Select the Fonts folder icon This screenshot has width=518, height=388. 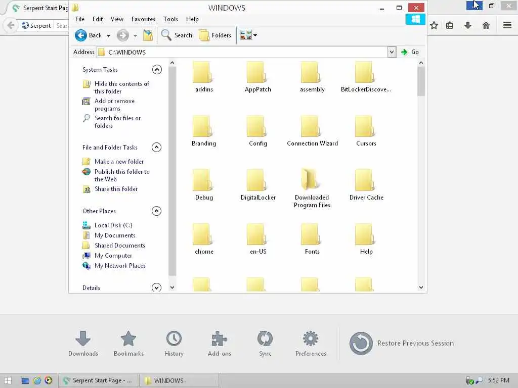coord(311,234)
